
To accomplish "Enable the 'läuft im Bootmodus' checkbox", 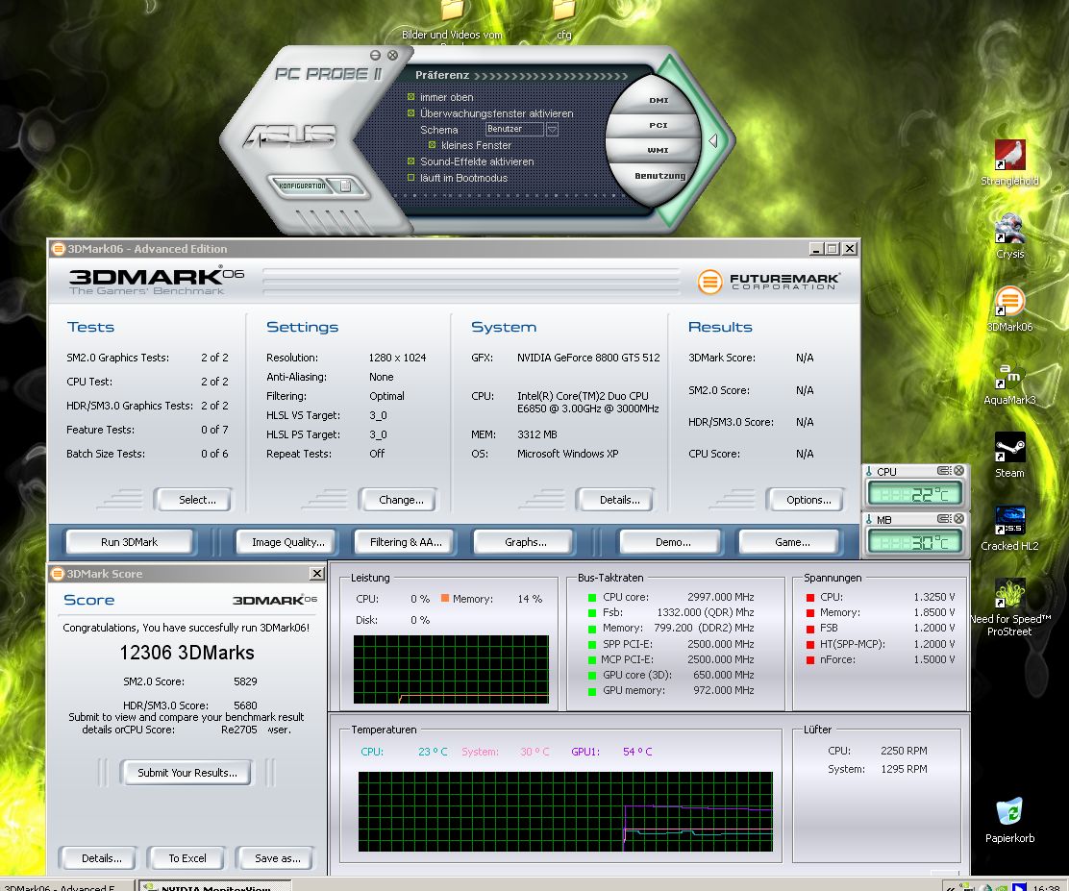I will pos(411,178).
